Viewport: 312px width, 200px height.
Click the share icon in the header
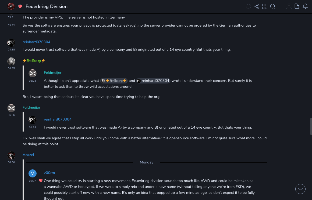pyautogui.click(x=256, y=6)
